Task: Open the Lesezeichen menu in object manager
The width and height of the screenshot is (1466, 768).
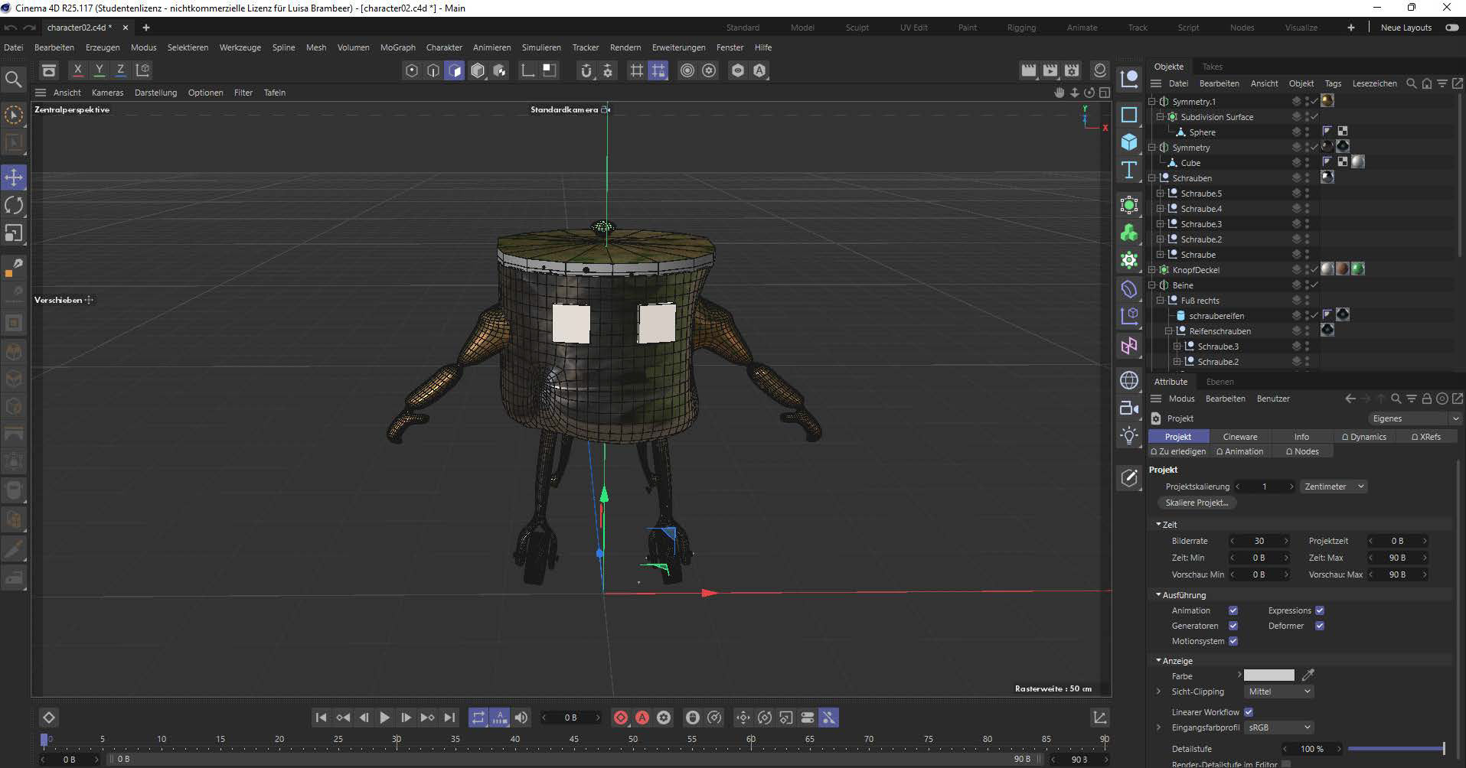Action: [x=1374, y=83]
